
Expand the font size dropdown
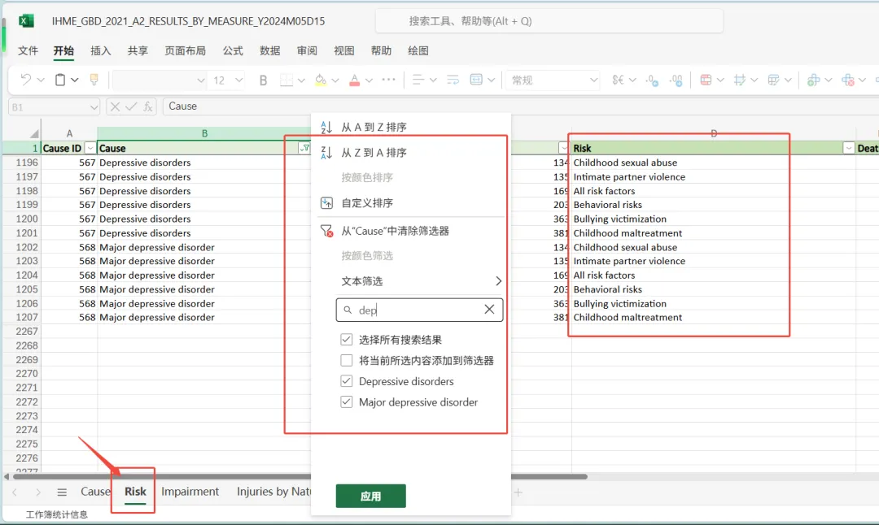[238, 80]
